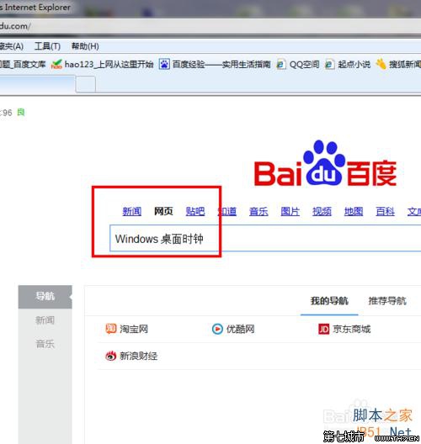421x444 pixels.
Task: Open hao123_上网从这里开始 bookmark
Action: tap(109, 65)
